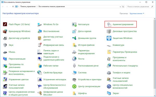Screen dimensions: 156x97
Task: Open the Параметры индексирования icon
Action: (x=74, y=52)
